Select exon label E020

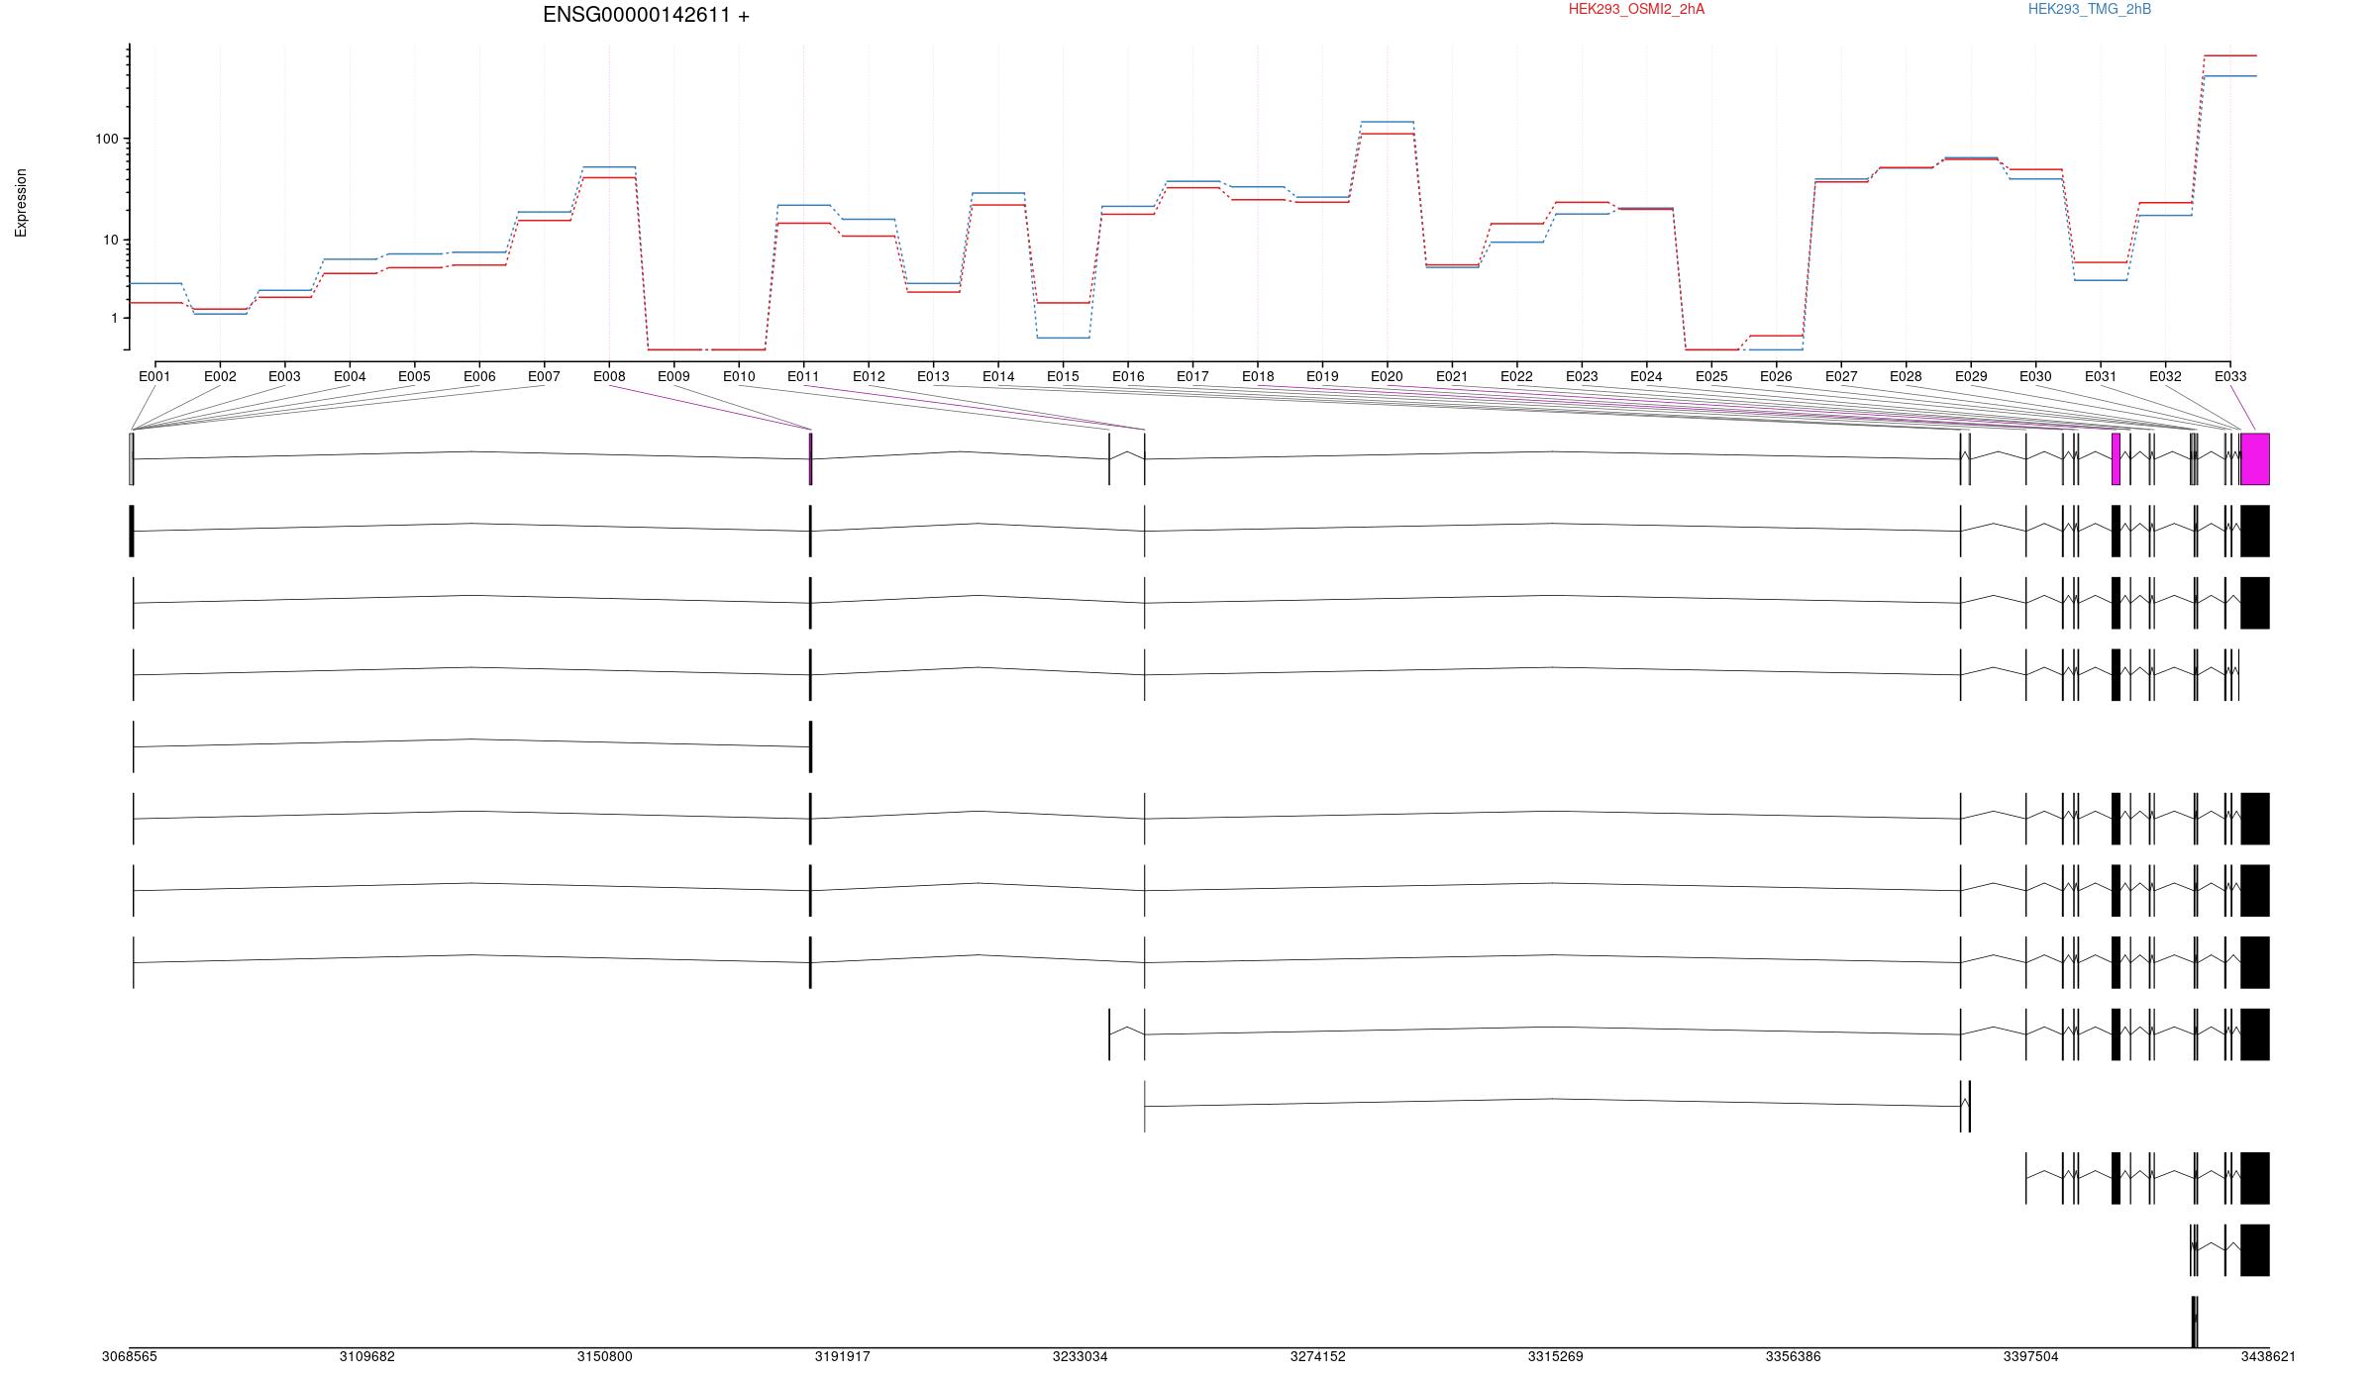pos(1387,376)
